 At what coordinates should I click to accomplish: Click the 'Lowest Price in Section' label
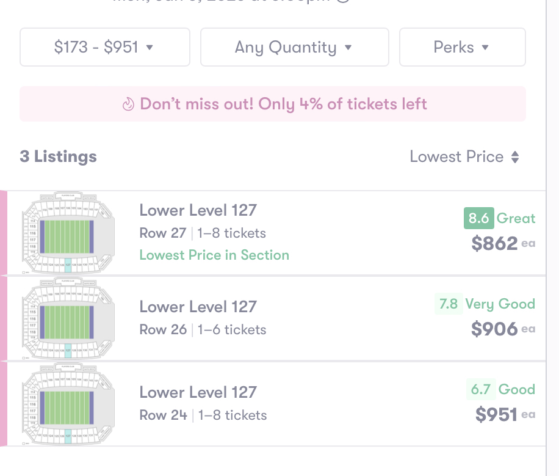(x=214, y=255)
